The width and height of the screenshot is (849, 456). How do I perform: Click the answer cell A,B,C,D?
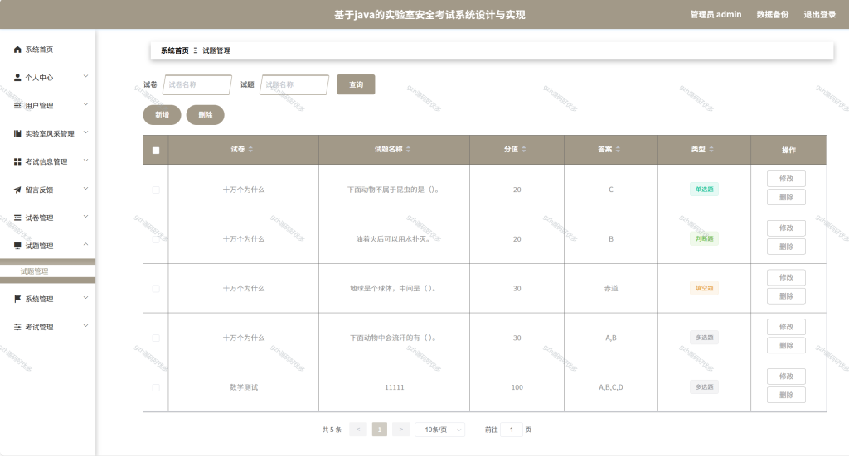tap(611, 387)
